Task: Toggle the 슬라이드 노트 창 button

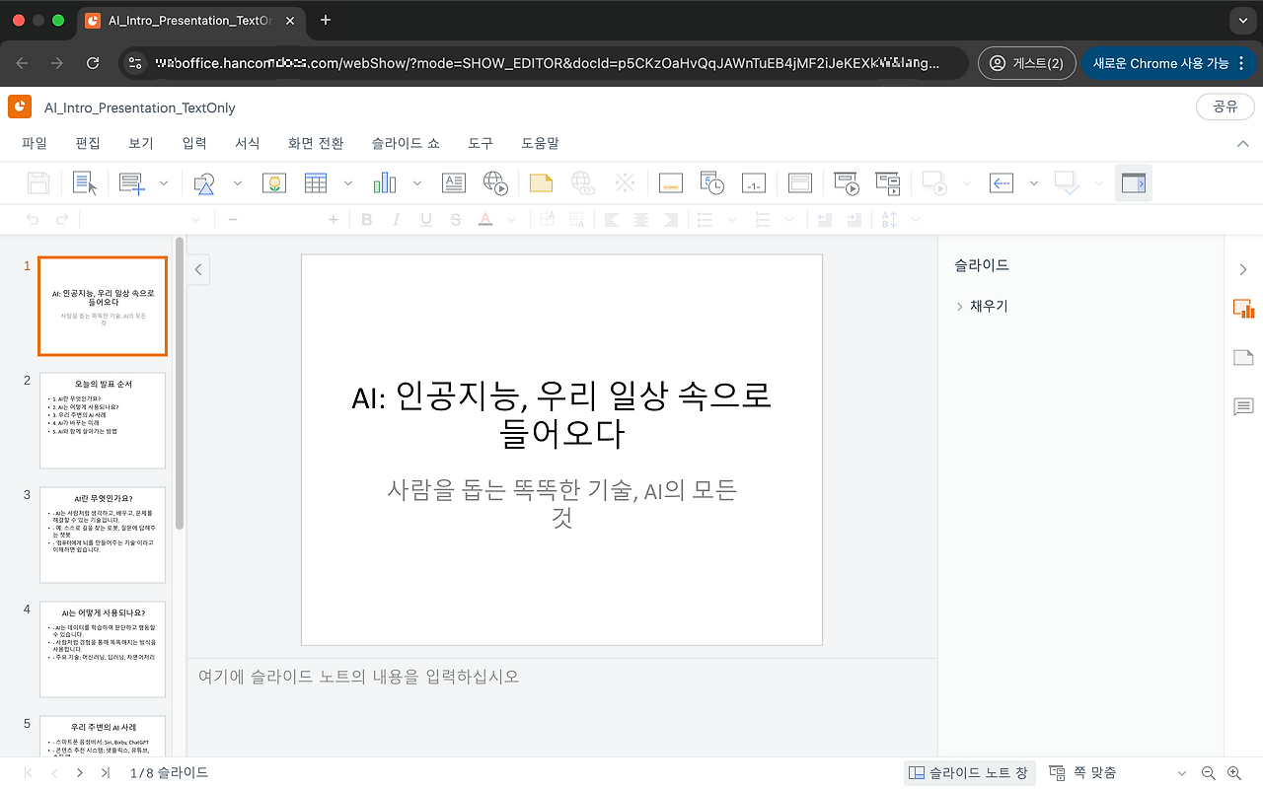Action: tap(968, 773)
